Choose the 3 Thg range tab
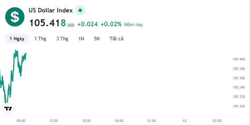Screen dimensions: 250x125 click(x=62, y=39)
